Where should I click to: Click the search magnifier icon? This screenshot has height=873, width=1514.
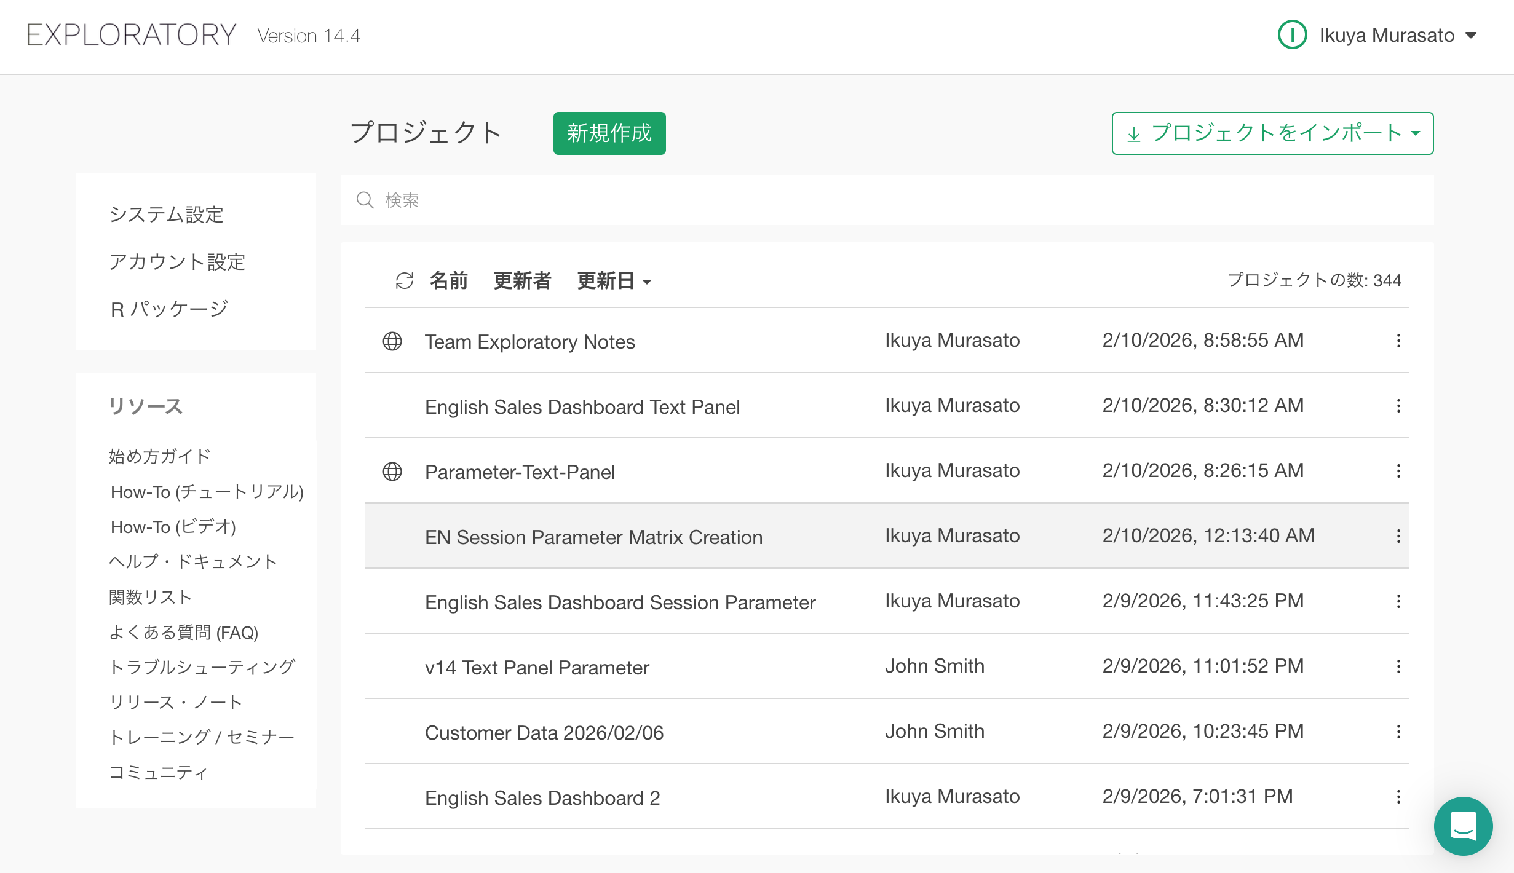(365, 200)
